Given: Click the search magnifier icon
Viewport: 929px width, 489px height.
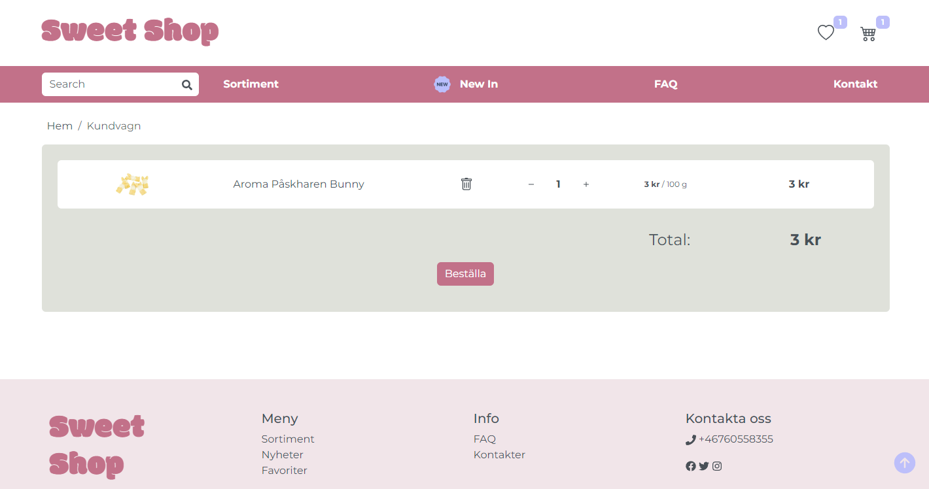Looking at the screenshot, I should click(186, 84).
